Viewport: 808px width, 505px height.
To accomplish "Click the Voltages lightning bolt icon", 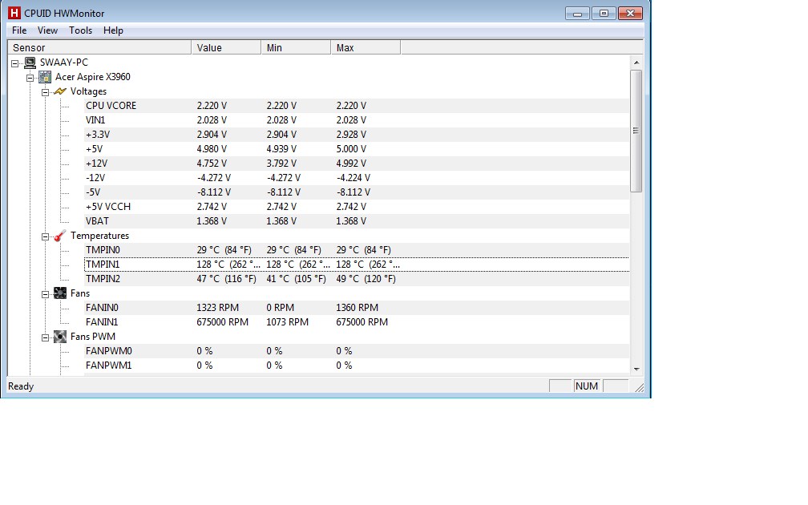I will point(60,91).
